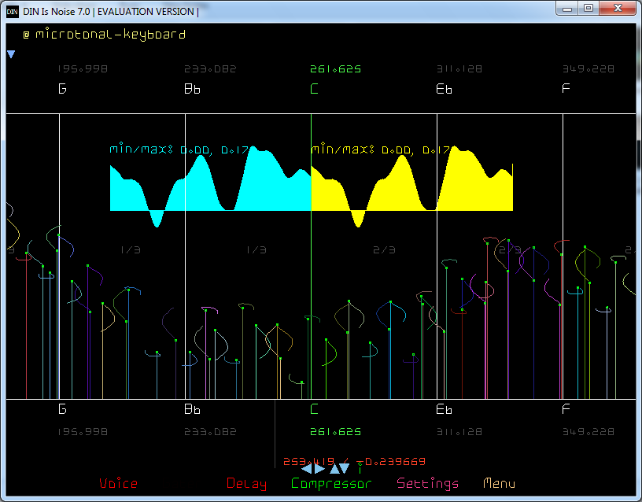
Task: Click the @ symbol before microtonal-keyboard
Action: 26,35
